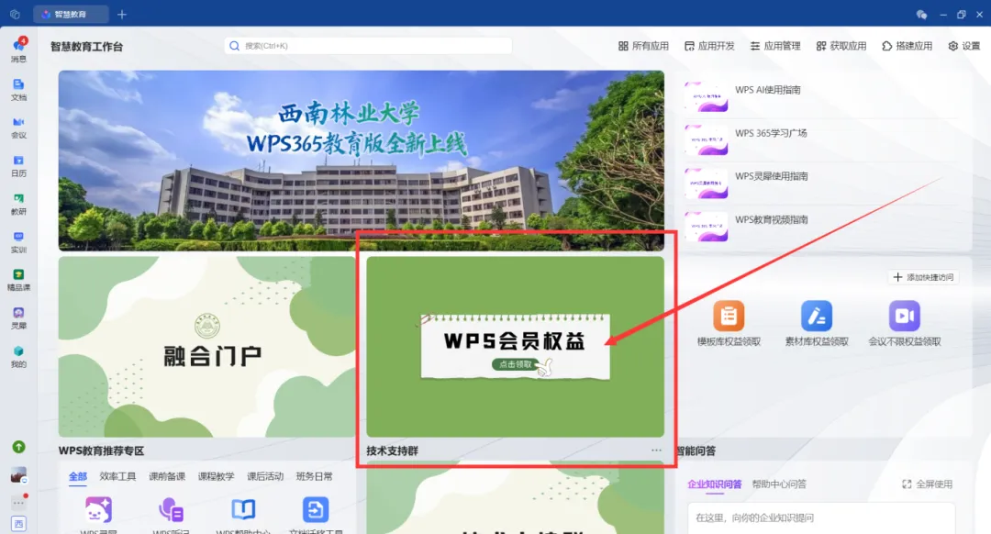Click the 搜索(Ctrl+K) search field
This screenshot has width=991, height=534.
pyautogui.click(x=368, y=46)
